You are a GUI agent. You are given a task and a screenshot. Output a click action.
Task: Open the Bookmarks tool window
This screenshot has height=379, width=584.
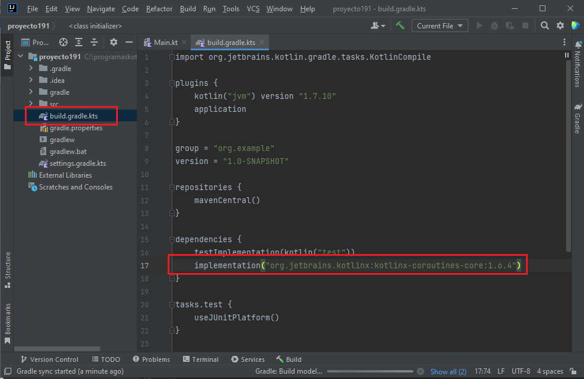click(x=8, y=323)
